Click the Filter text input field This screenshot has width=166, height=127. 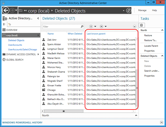click(x=62, y=27)
